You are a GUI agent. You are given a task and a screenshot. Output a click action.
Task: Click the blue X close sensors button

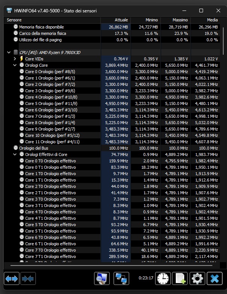(215, 278)
